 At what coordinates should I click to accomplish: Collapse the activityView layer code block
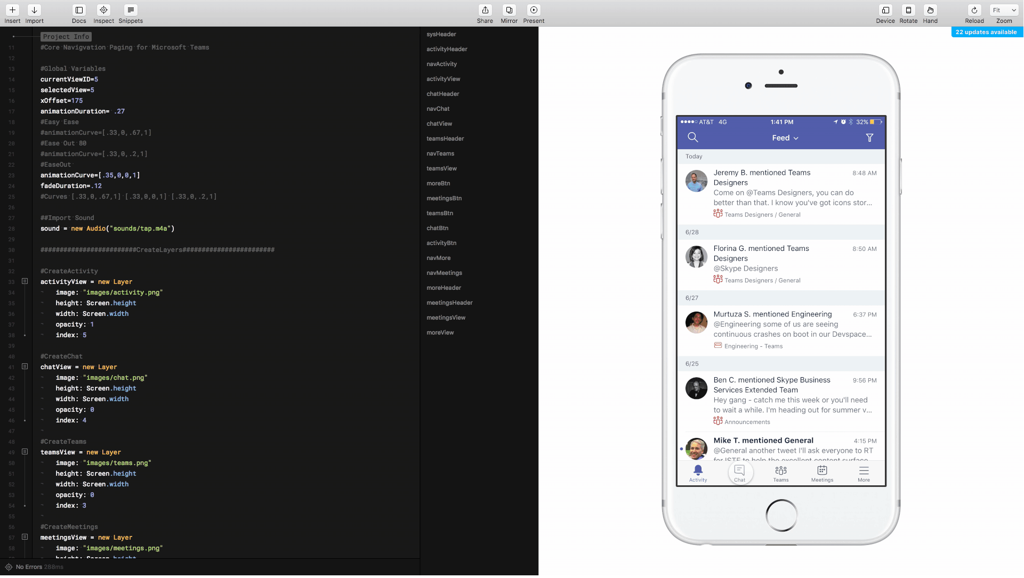tap(25, 281)
